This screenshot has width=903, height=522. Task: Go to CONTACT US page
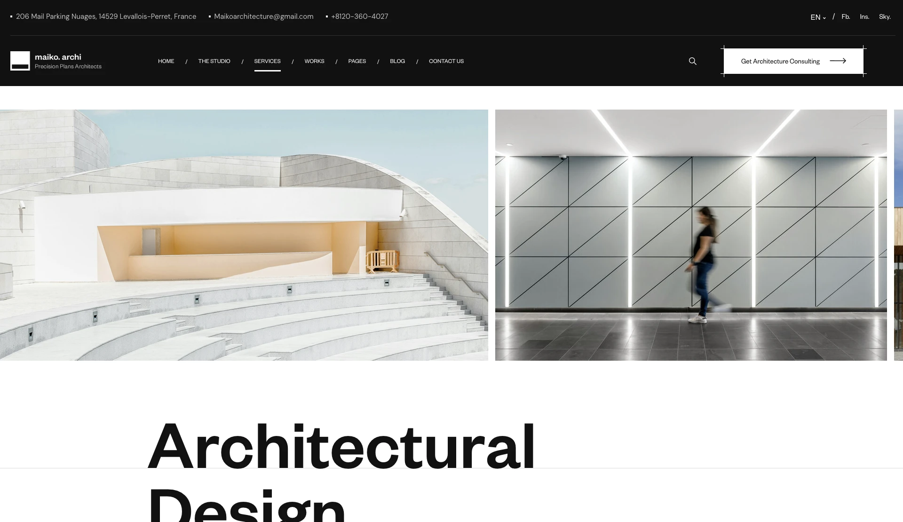446,61
